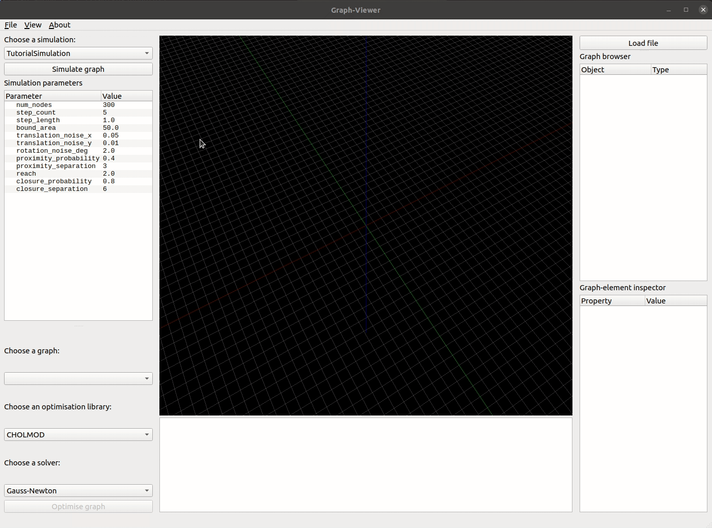
Task: Click the Property header in Graph-element inspector
Action: (x=612, y=300)
